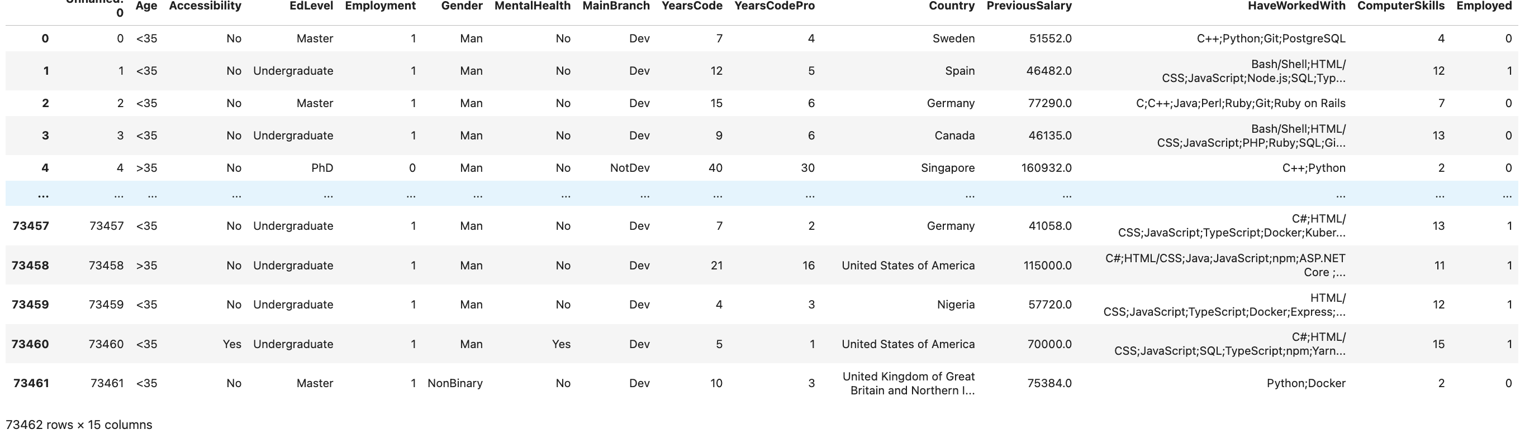This screenshot has height=434, width=1520.
Task: Select the Nigeria country cell
Action: pyautogui.click(x=956, y=305)
